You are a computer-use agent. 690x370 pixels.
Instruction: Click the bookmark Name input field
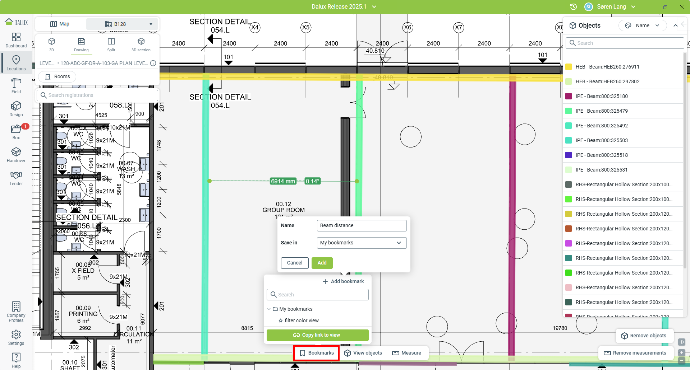coord(361,226)
